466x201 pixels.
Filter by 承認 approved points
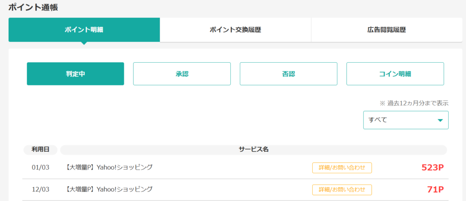182,74
